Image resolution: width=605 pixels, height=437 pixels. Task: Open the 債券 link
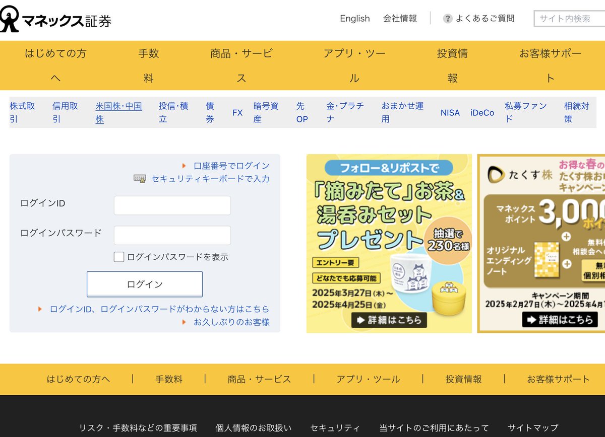(210, 113)
